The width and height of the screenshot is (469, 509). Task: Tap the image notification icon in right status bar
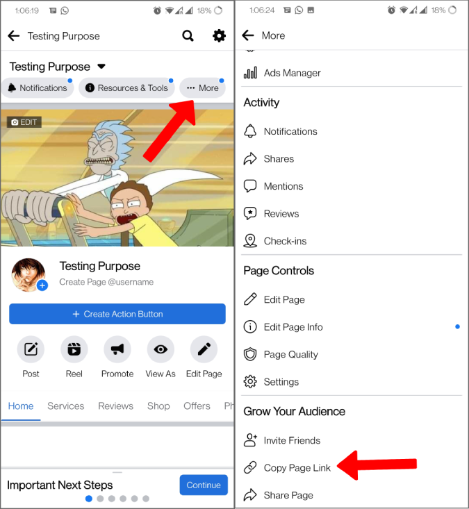[311, 10]
